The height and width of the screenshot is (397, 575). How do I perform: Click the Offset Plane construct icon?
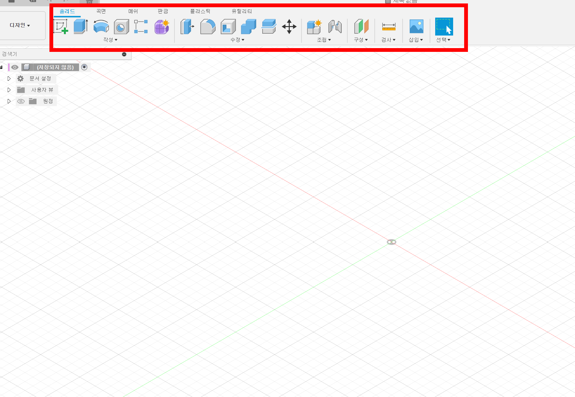pyautogui.click(x=361, y=26)
